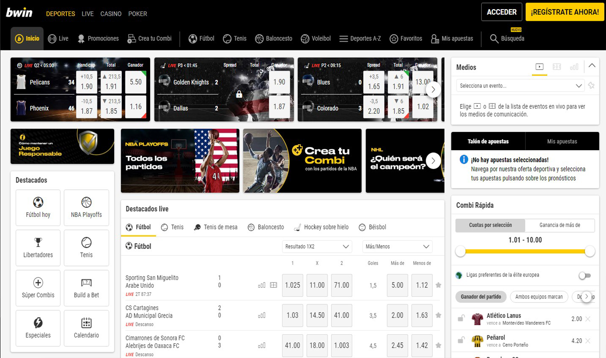Open Libertadores shortcut
This screenshot has width=606, height=358.
point(38,248)
